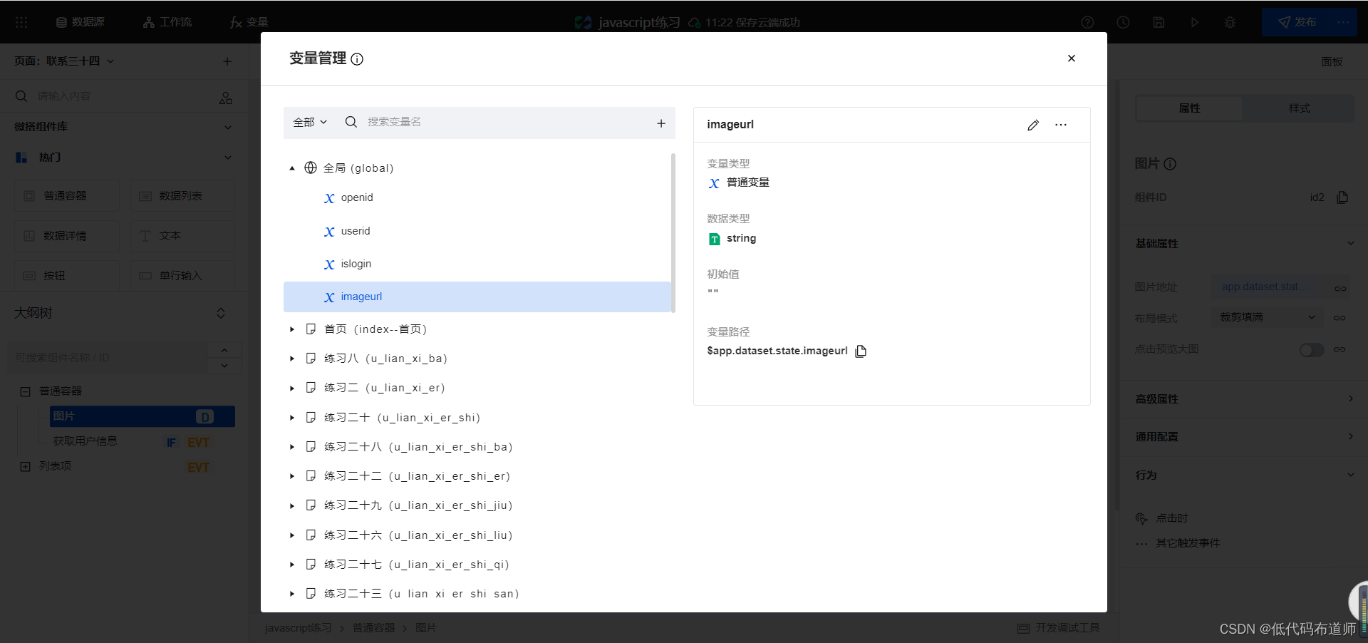This screenshot has width=1368, height=643.
Task: Collapse the 全局 (global) tree node
Action: pos(292,168)
